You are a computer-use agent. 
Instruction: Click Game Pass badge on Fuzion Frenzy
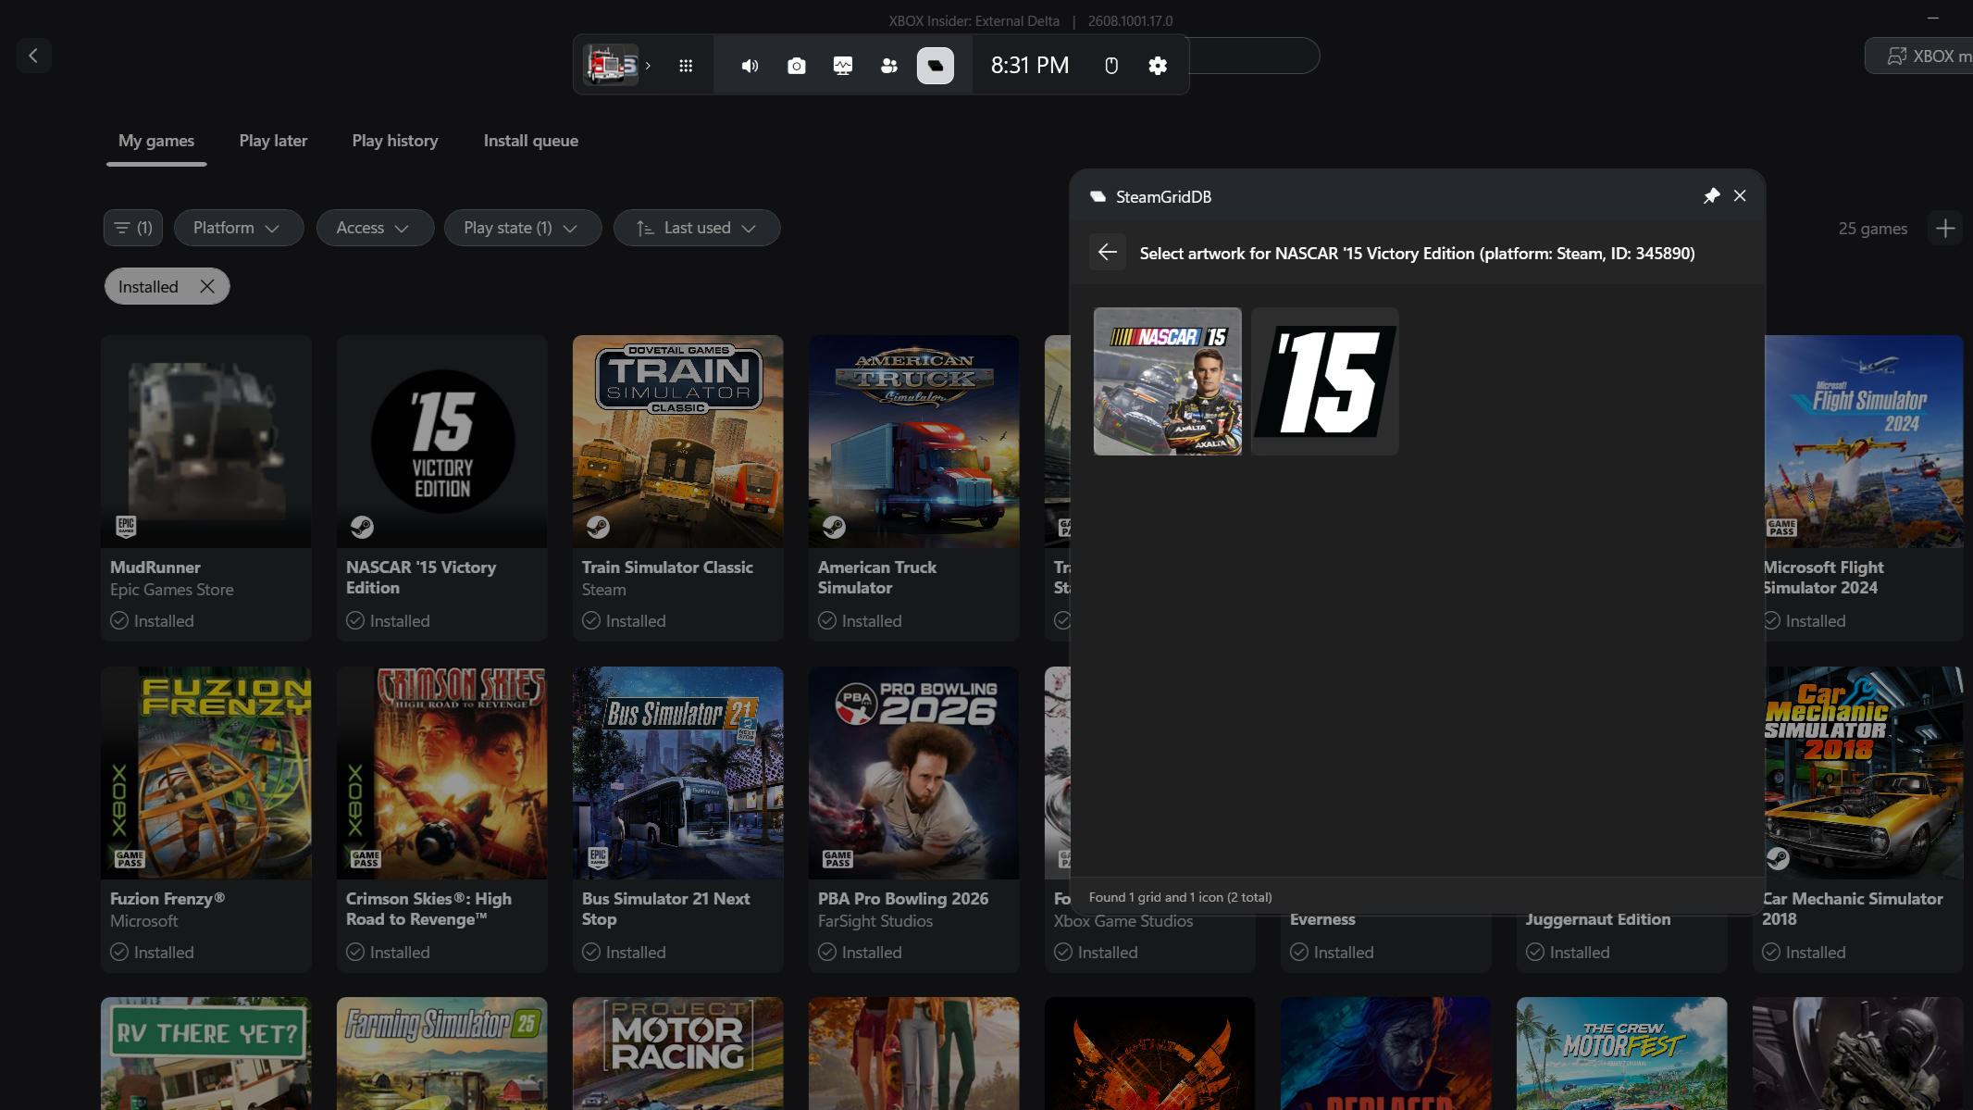(x=130, y=859)
